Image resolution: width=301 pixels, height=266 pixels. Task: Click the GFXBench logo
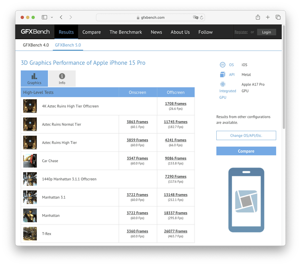(x=35, y=32)
